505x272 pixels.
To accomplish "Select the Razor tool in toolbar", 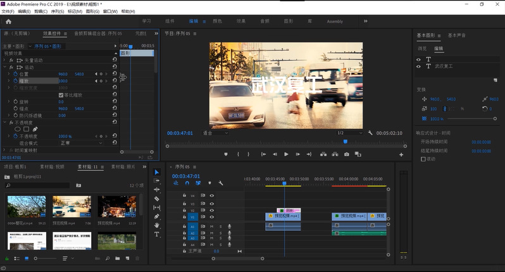I will coord(157,199).
